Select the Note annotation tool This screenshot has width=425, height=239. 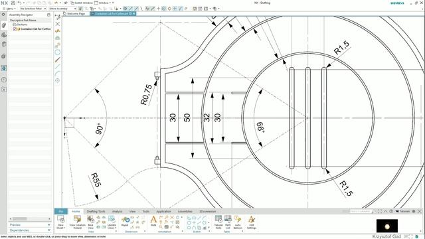[153, 221]
